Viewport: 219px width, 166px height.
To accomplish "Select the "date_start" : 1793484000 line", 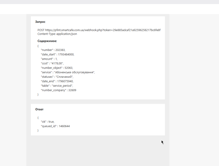I will [57, 54].
